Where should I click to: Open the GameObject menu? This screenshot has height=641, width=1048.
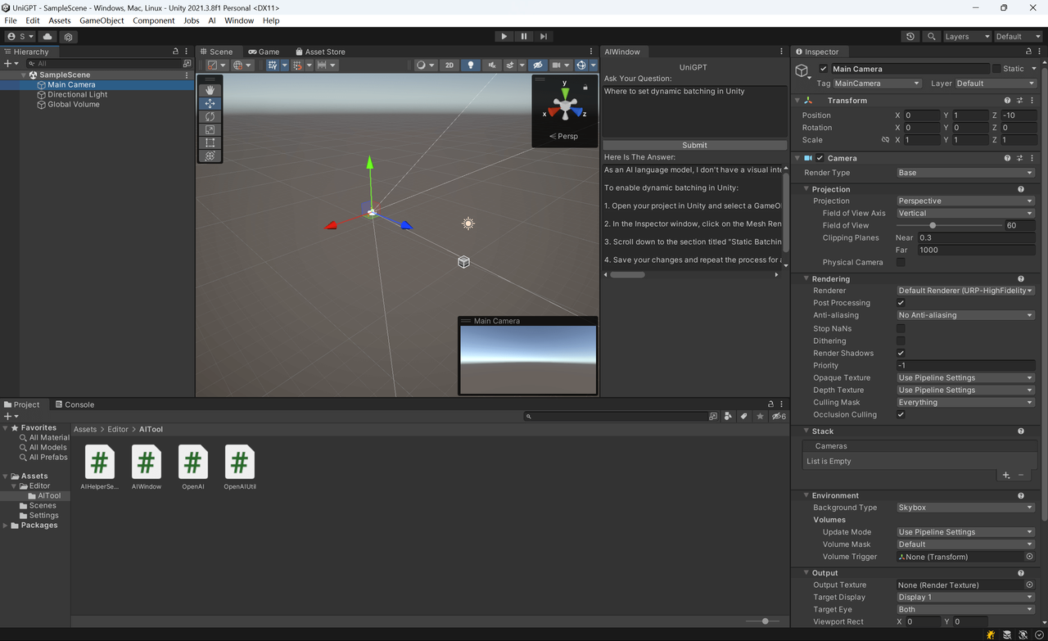[102, 20]
